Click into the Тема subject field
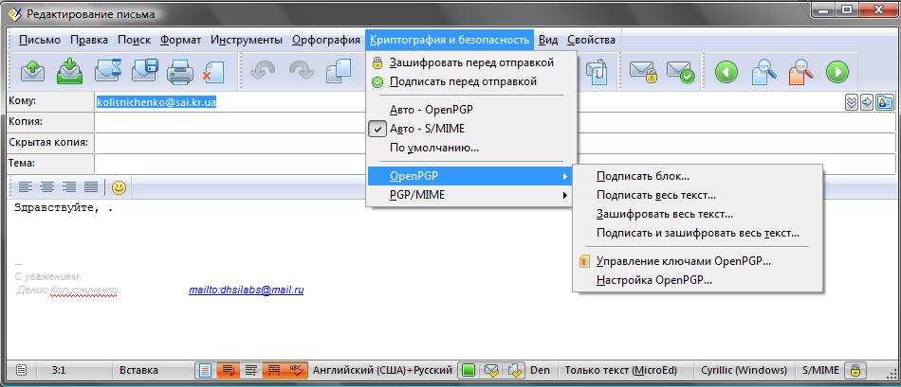Viewport: 901px width, 387px height. pos(495,164)
